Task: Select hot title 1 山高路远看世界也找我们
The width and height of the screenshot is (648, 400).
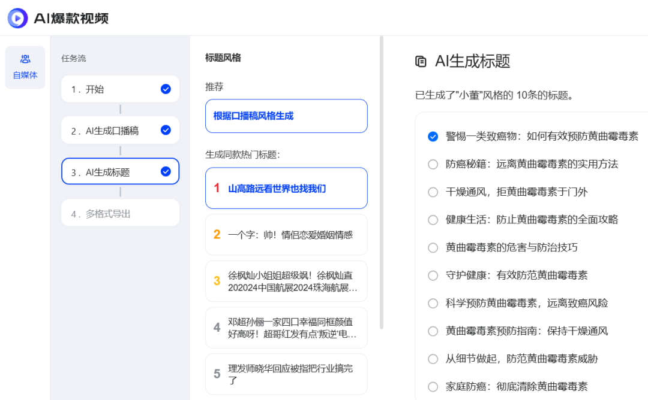Action: click(286, 188)
